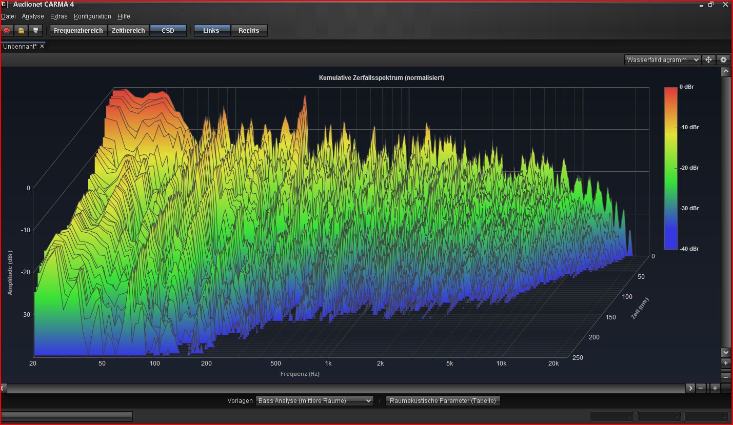
Task: Click the vertical zoom minus button
Action: pyautogui.click(x=725, y=377)
